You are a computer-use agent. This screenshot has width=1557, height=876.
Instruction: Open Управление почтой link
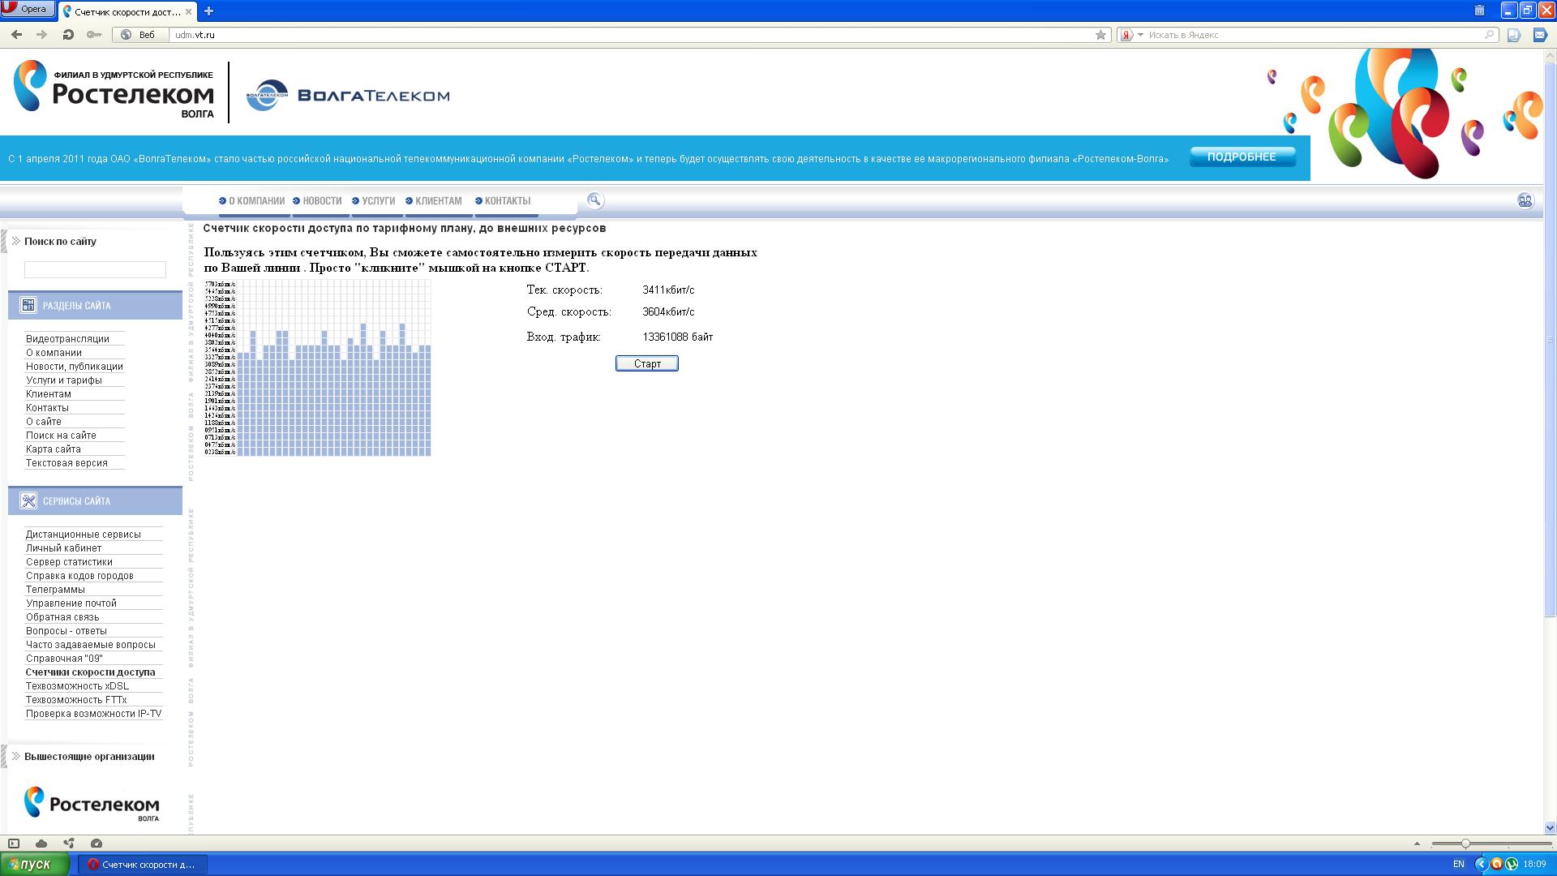coord(71,603)
